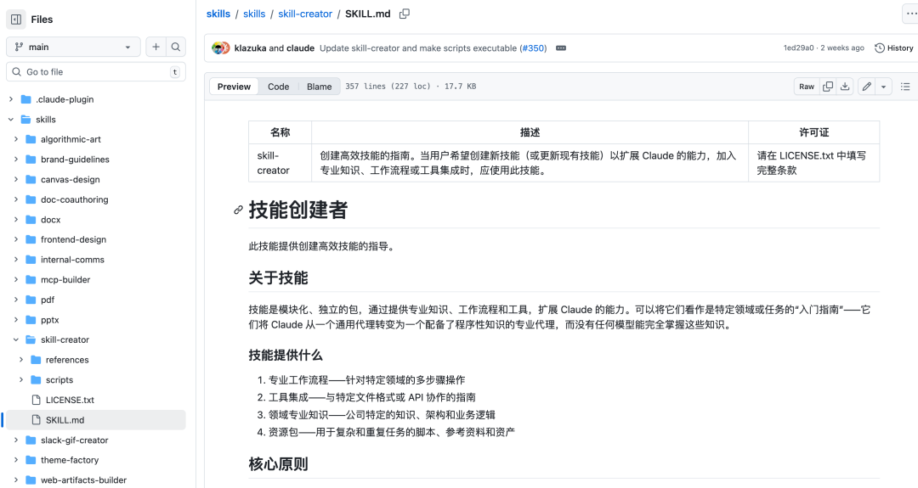Open the History link
Screen dimensions: 918x488
894,48
